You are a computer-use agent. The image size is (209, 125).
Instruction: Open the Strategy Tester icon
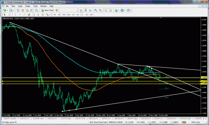pyautogui.click(x=36, y=10)
